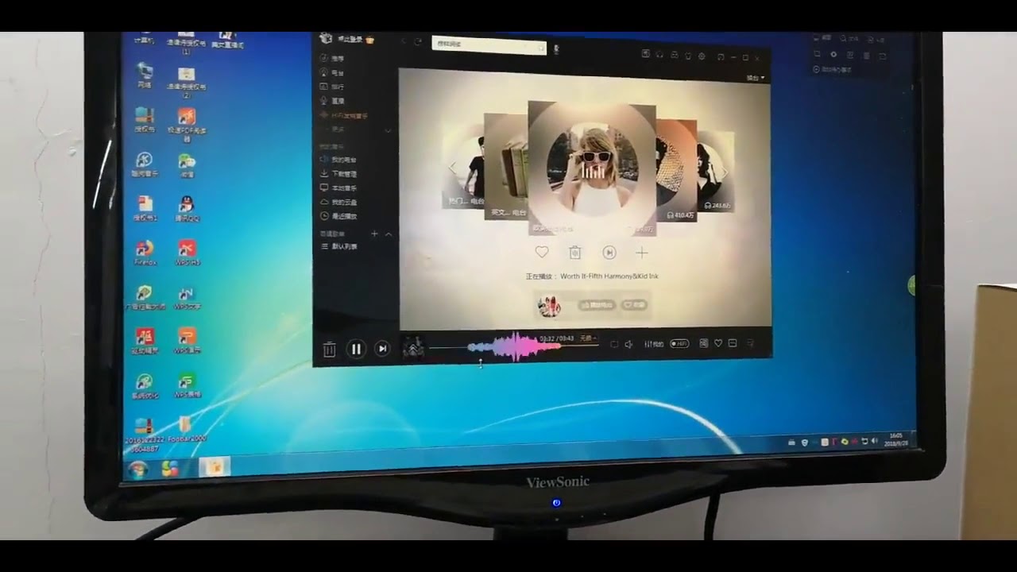Show the next radio station with right arrow
This screenshot has height=572, width=1017.
[724, 172]
